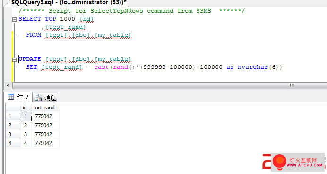Open the 消息 messages tab

point(45,98)
